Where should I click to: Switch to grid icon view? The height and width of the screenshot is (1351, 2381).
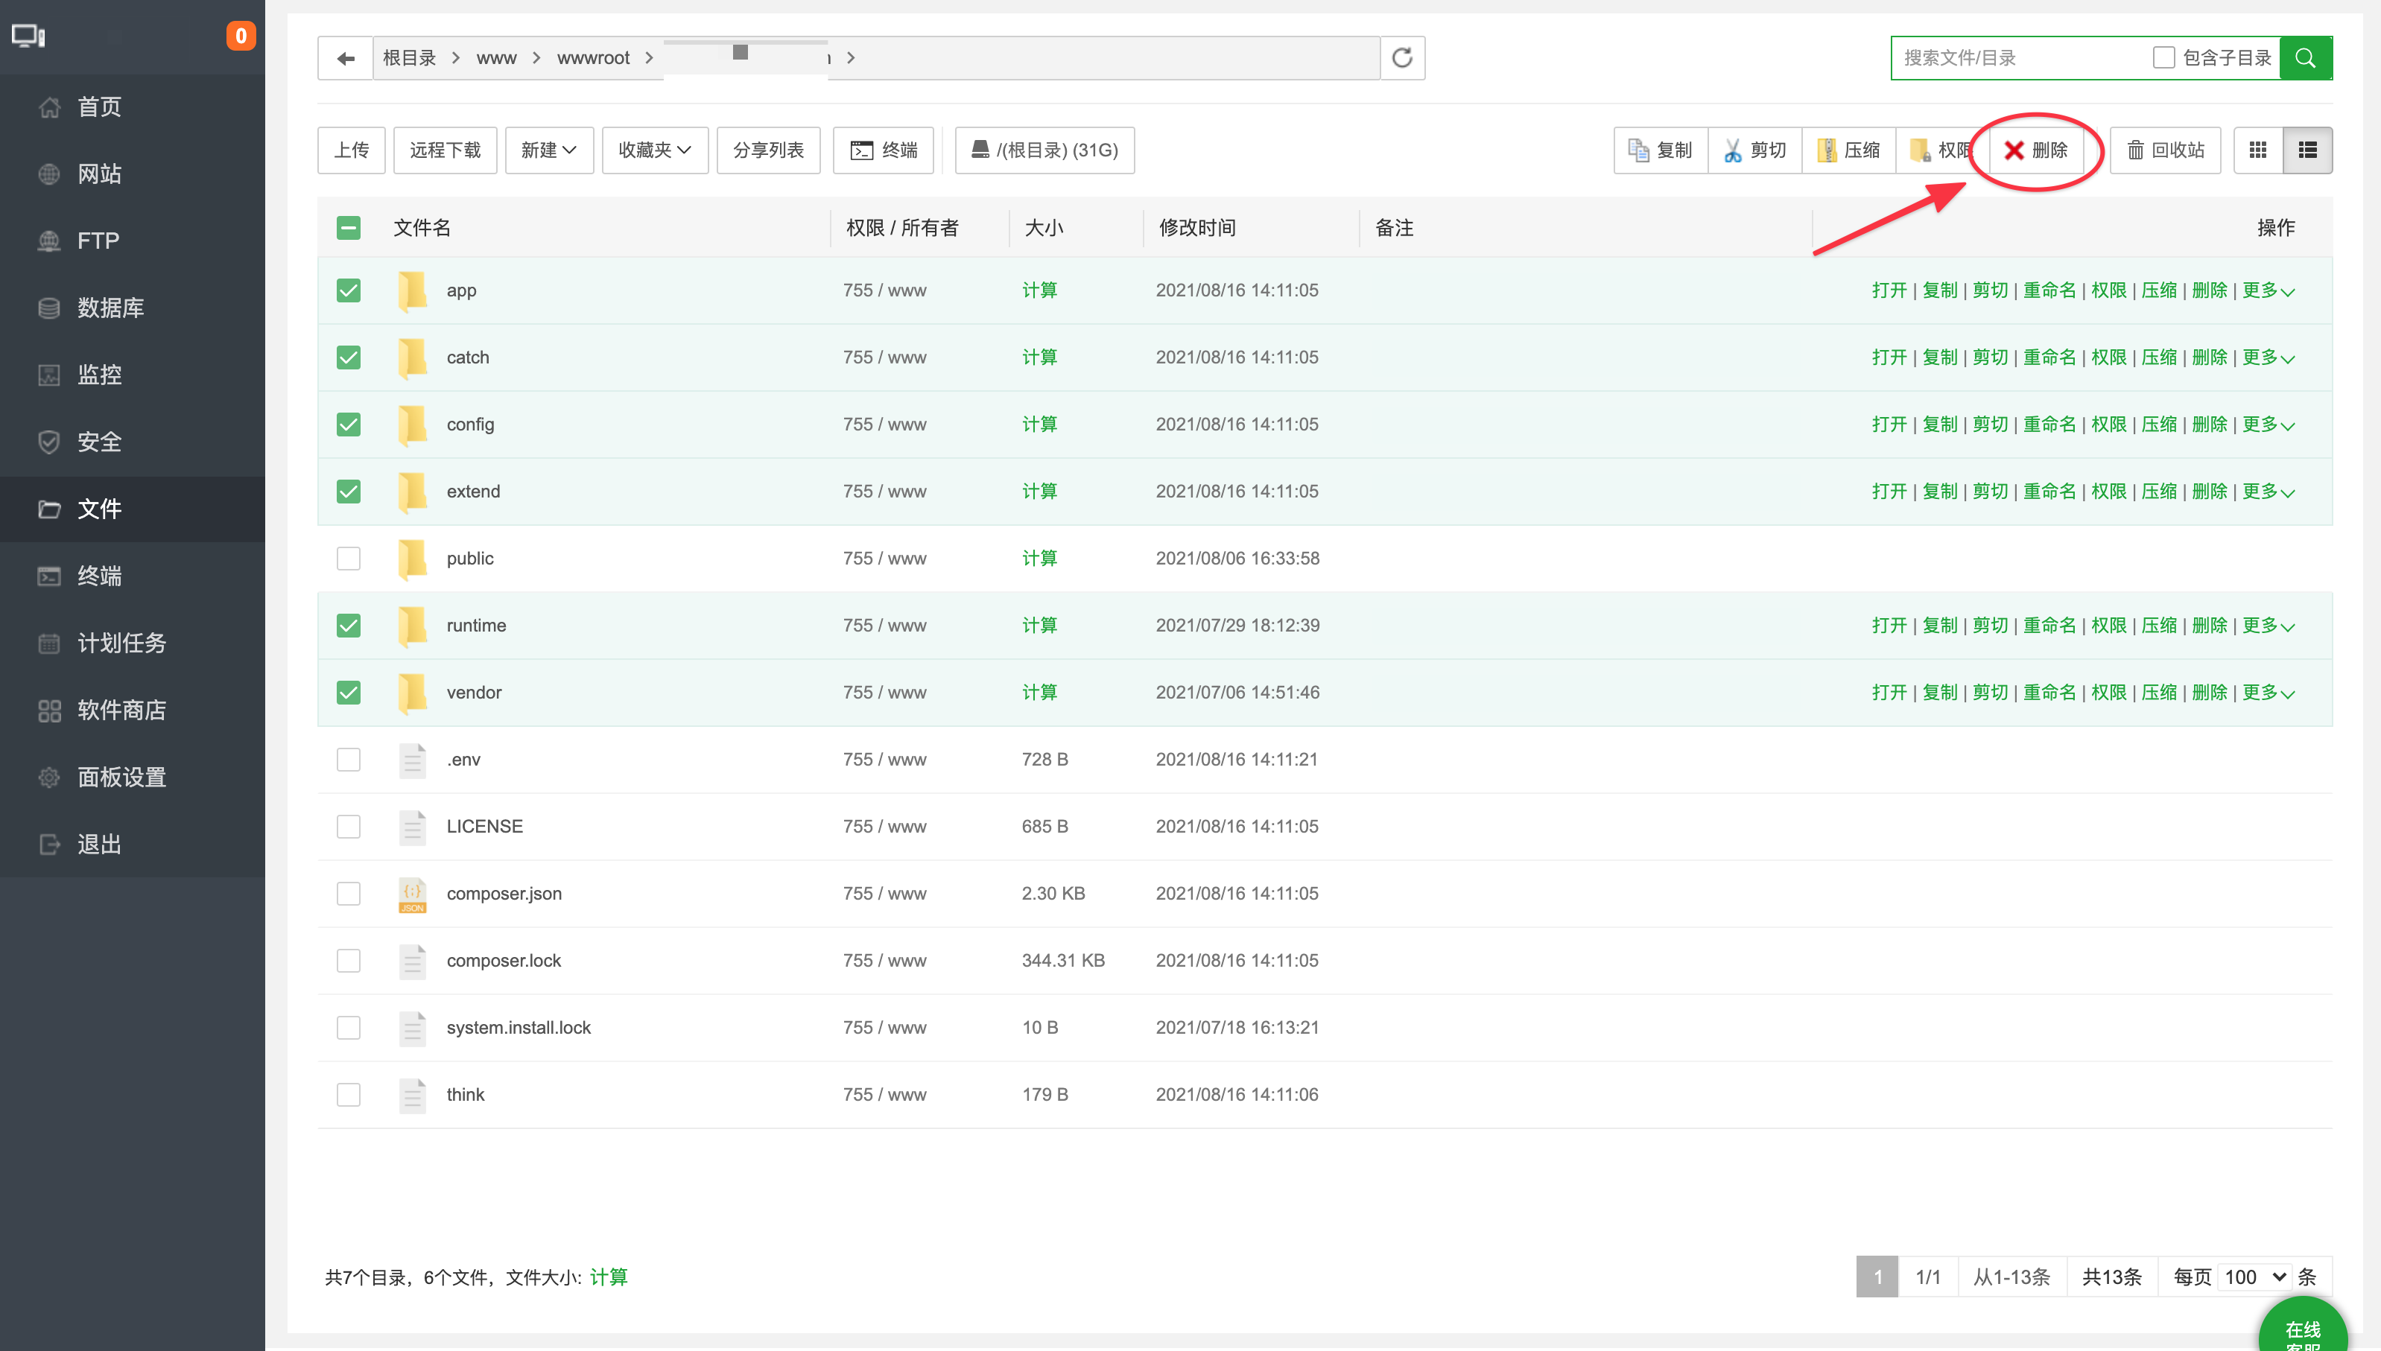click(x=2259, y=150)
